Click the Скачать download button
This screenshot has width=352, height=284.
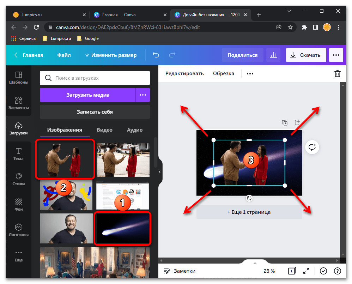tap(305, 55)
